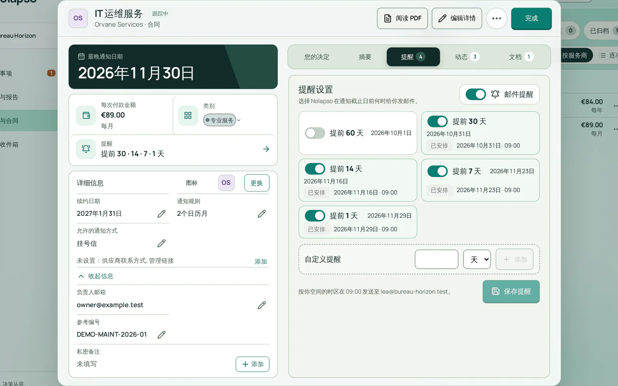Click the grid icon beside 类别
The image size is (618, 386).
coord(188,115)
